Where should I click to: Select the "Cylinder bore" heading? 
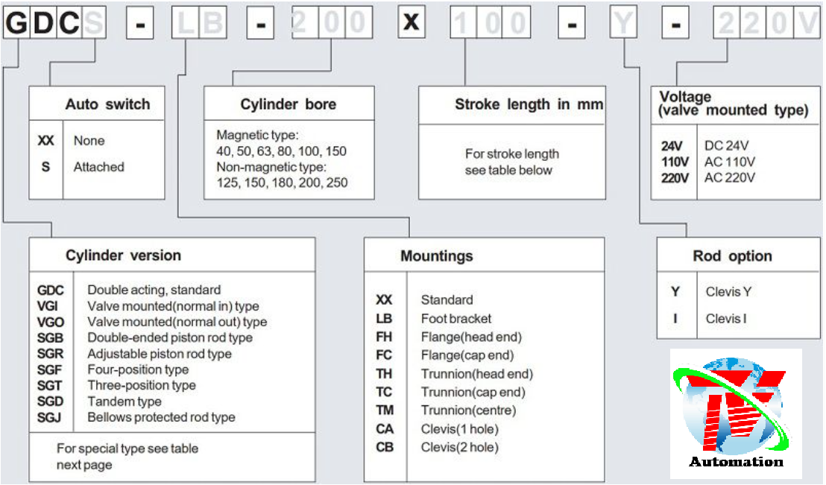[288, 104]
